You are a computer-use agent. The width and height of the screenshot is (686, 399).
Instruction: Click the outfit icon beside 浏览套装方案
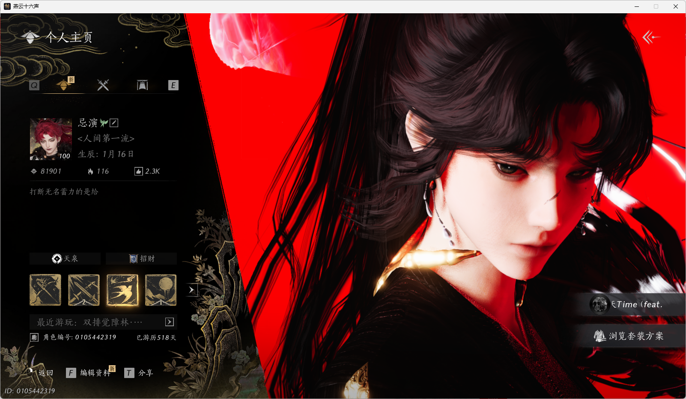pyautogui.click(x=600, y=336)
